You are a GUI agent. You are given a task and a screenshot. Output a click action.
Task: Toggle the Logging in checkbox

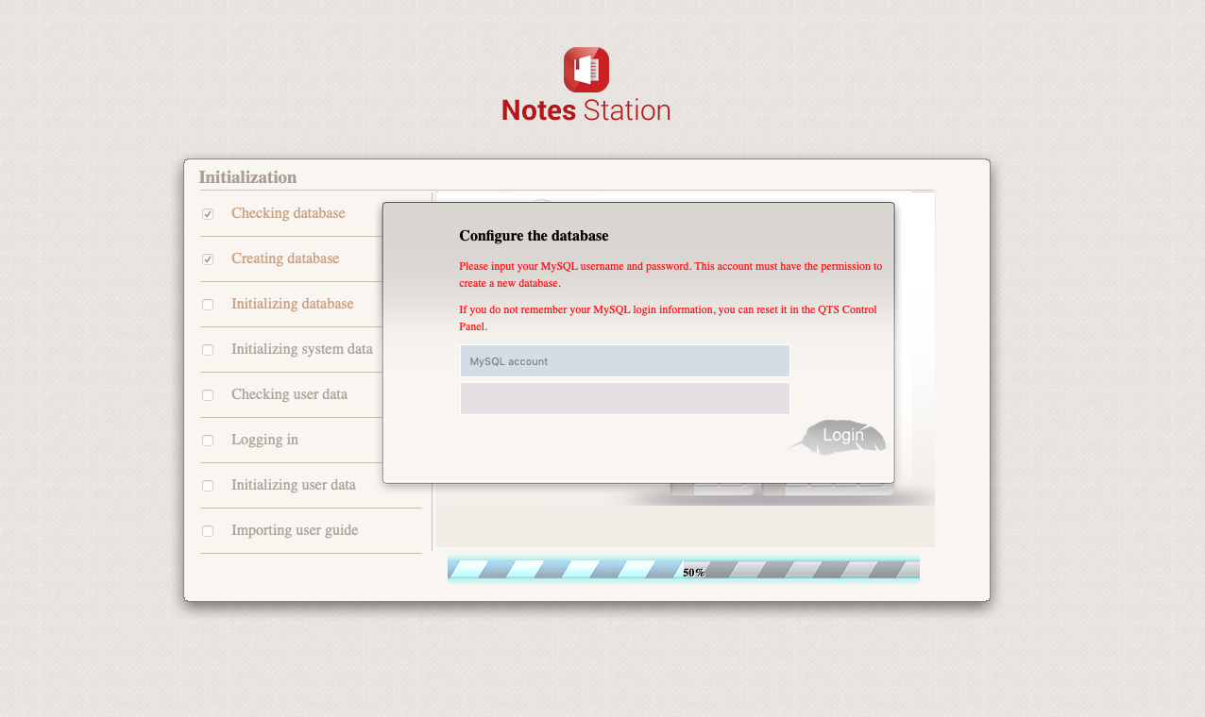pyautogui.click(x=208, y=441)
